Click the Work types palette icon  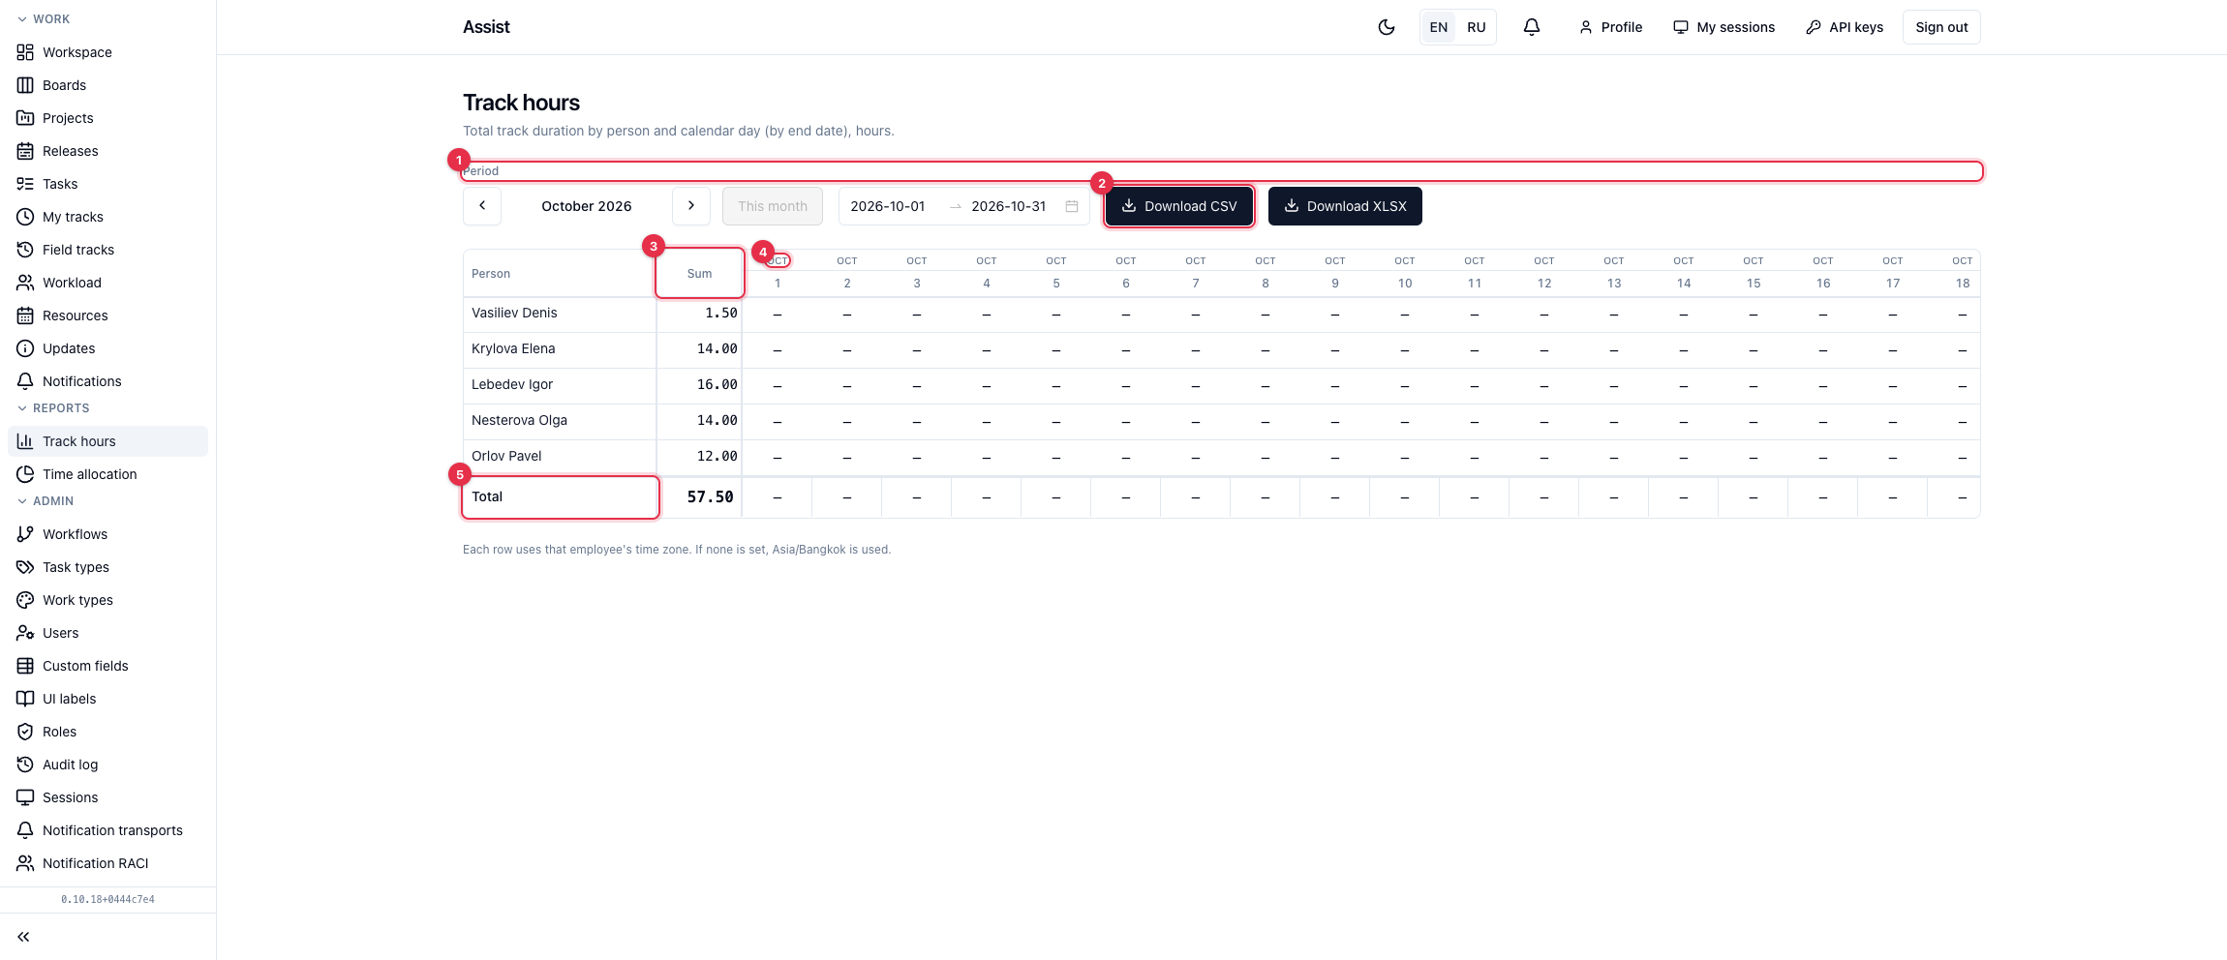(25, 600)
